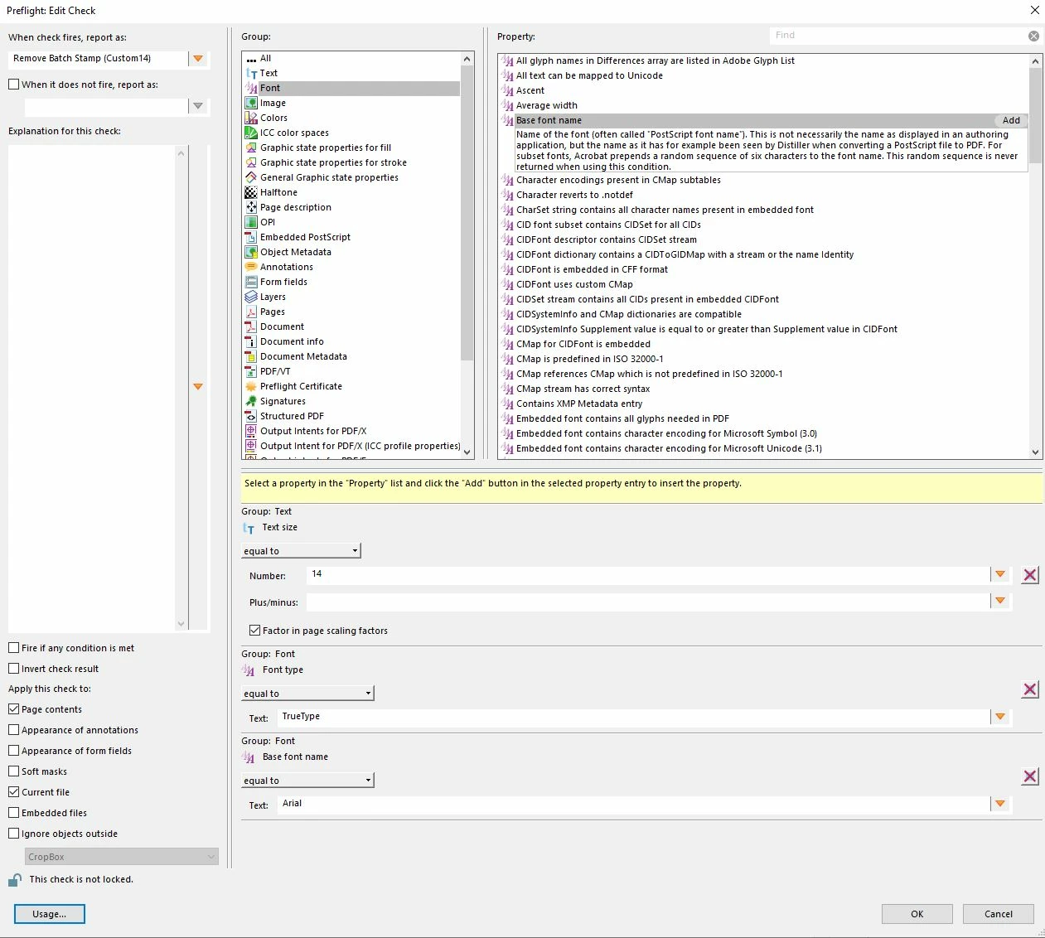Select the Page description icon

(250, 208)
